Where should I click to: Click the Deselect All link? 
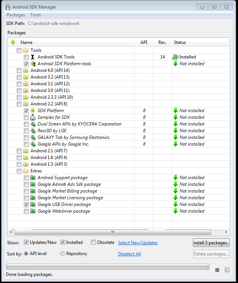(129, 254)
